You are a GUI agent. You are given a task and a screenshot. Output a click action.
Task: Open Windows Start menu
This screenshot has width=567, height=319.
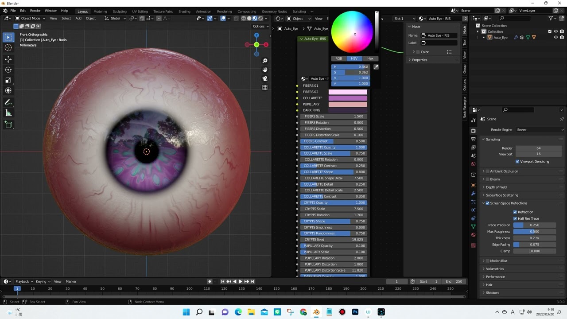[186, 312]
